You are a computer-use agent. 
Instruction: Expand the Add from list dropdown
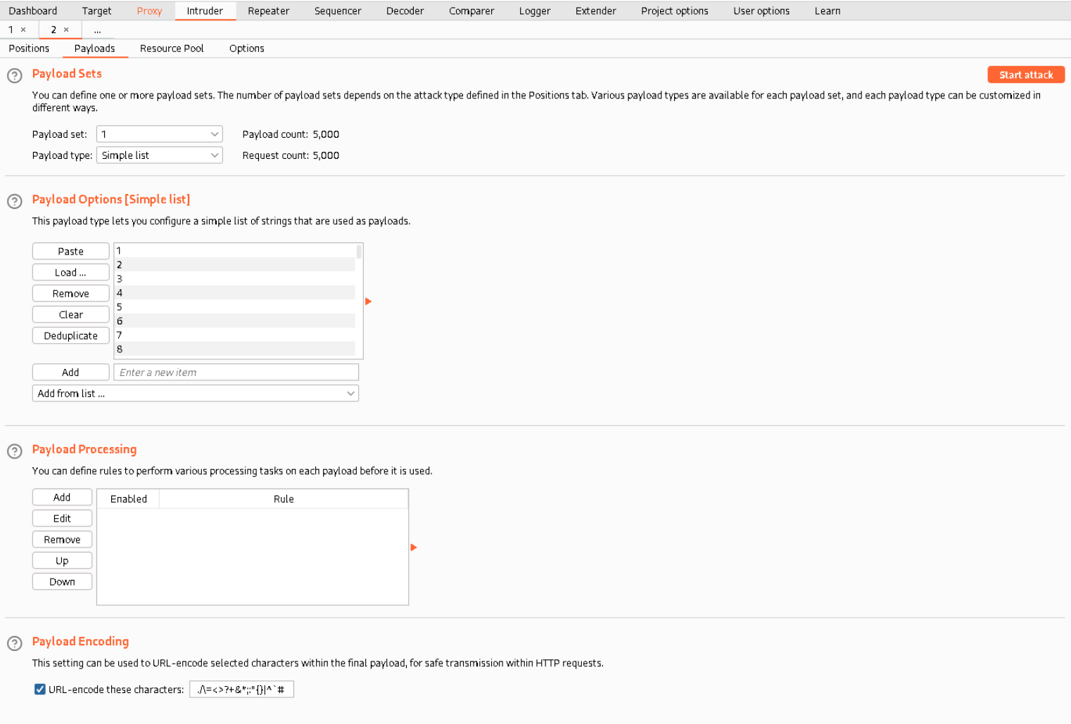point(196,394)
